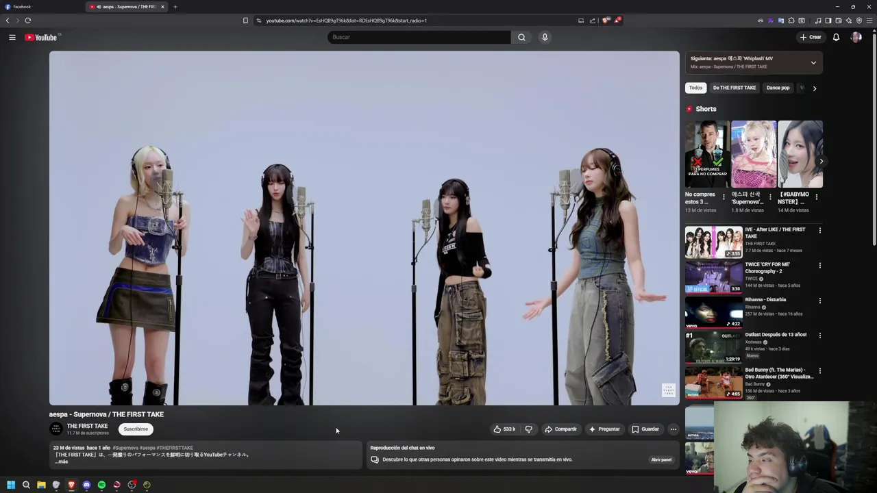This screenshot has width=877, height=493.
Task: Click the Compartir share button
Action: click(560, 429)
